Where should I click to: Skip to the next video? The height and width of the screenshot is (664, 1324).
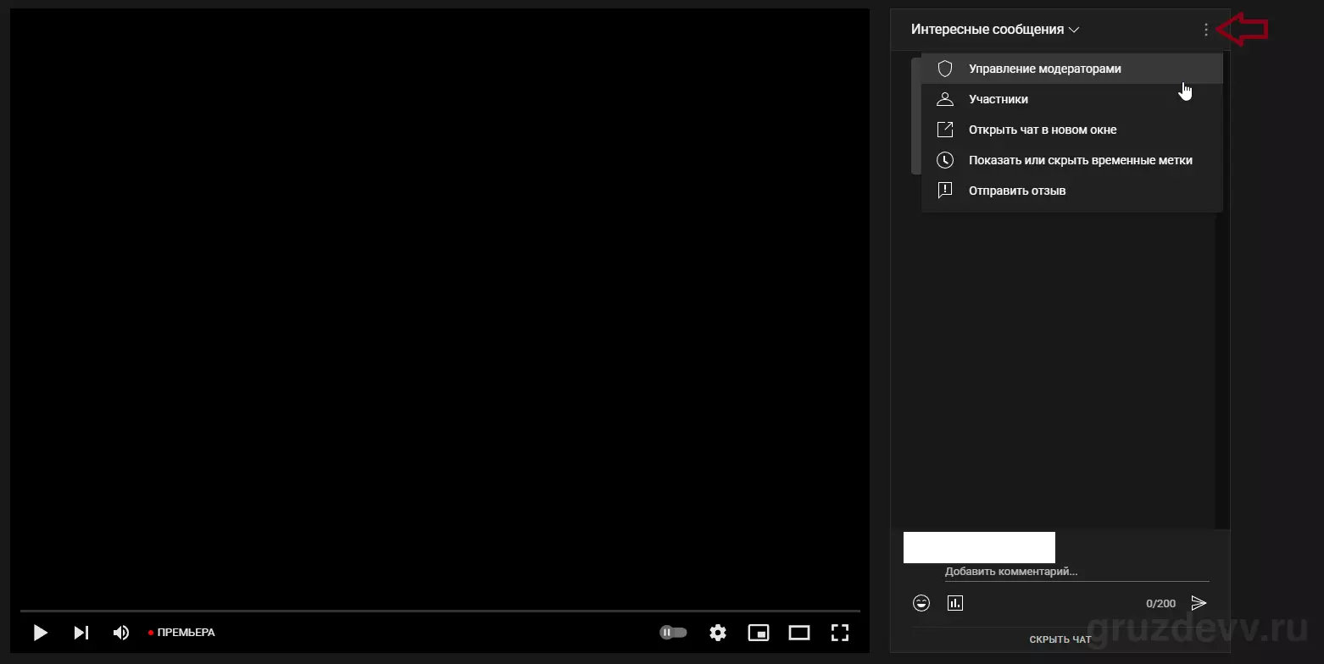click(81, 633)
